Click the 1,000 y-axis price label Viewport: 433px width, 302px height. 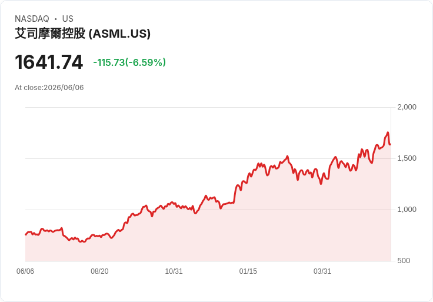click(x=407, y=210)
